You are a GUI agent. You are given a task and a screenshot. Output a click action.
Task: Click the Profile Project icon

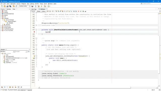49,6
